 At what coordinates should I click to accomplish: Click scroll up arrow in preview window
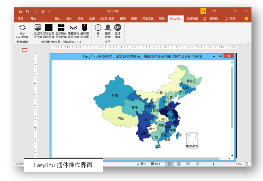(232, 62)
